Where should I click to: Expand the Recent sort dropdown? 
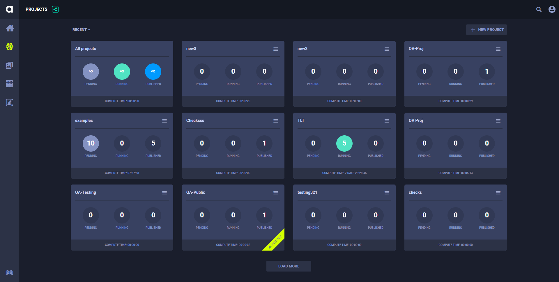(x=81, y=30)
